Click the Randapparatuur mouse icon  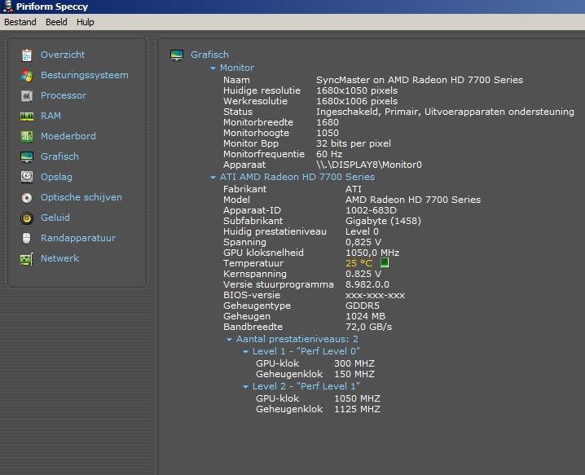[27, 238]
